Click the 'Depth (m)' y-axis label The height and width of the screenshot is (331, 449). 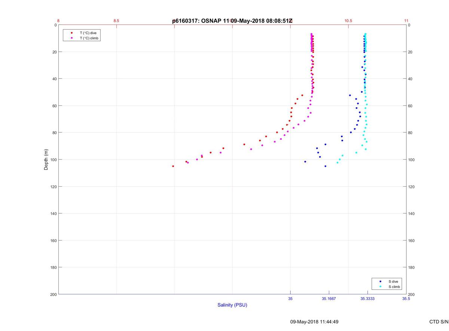46,159
